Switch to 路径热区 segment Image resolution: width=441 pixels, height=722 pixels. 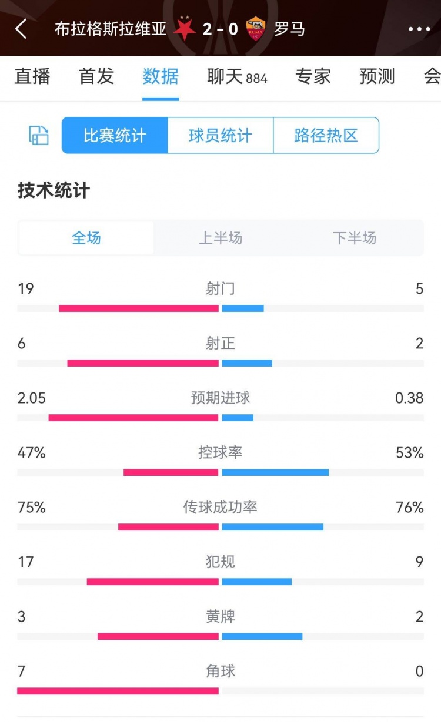[326, 136]
